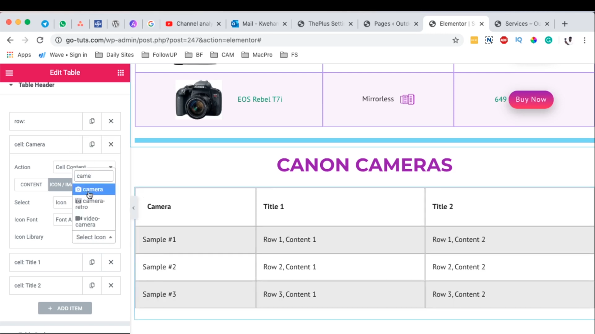Go back in browser history
Screen dimensions: 595x334
(x=10, y=40)
